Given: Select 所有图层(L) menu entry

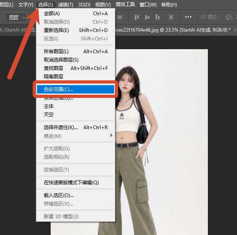Looking at the screenshot, I should pyautogui.click(x=75, y=52).
